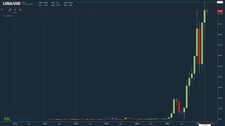The width and height of the screenshot is (225, 126).
Task: Click the 03-2022 date label on the time axis
Action: tap(204, 125)
